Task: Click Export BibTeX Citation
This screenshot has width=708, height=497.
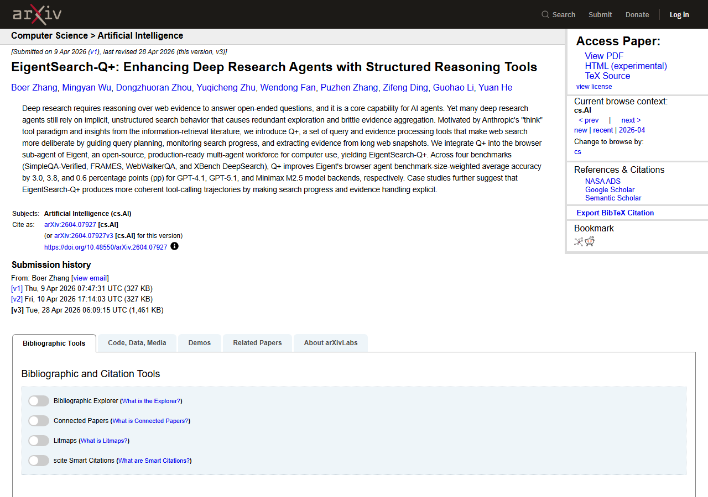Action: pyautogui.click(x=615, y=213)
